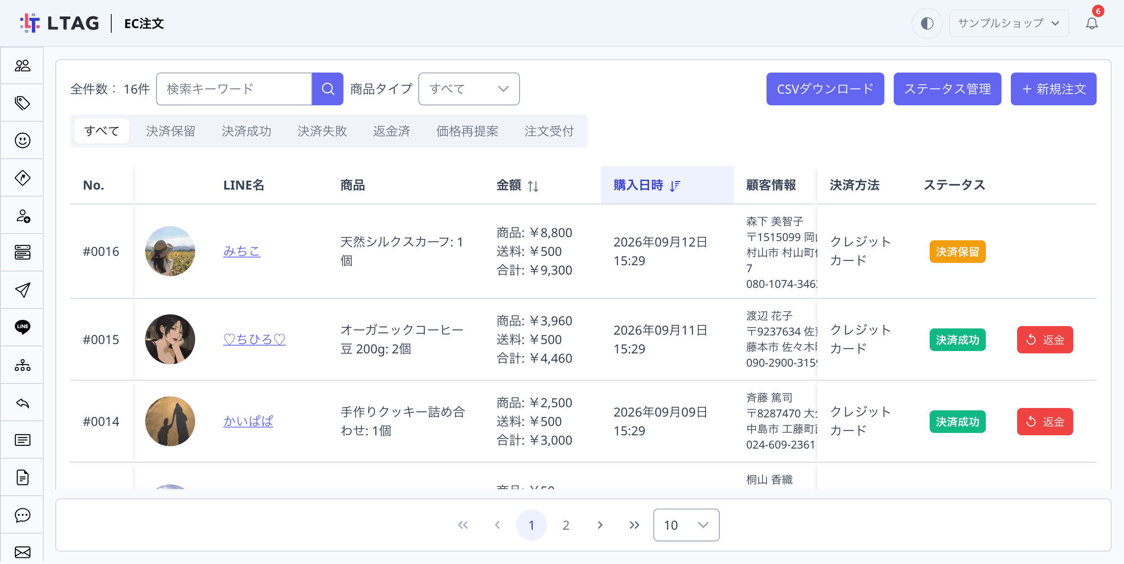Click the chat bubble sidebar icon
This screenshot has height=564, width=1124.
[x=22, y=515]
